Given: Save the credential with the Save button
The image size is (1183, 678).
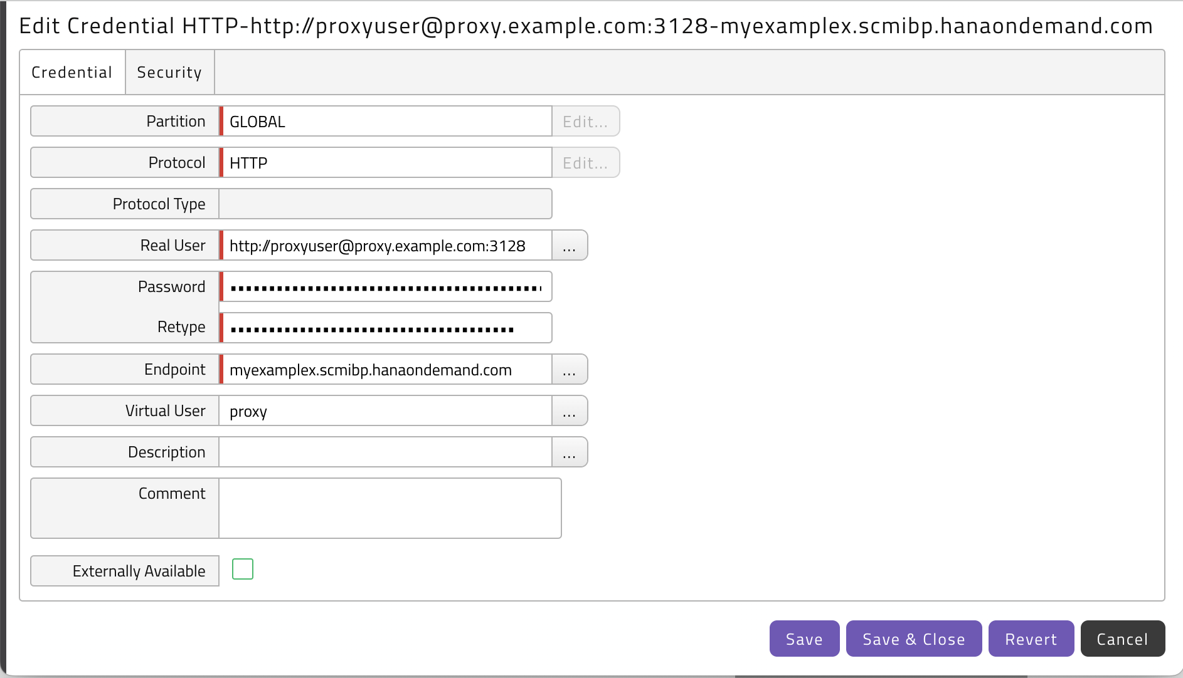Looking at the screenshot, I should point(804,639).
